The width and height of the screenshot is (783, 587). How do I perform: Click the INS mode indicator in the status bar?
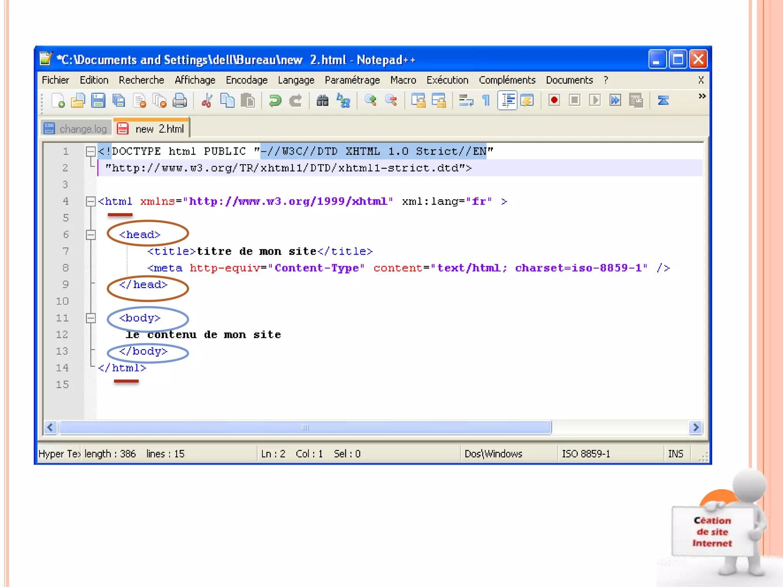tap(675, 454)
